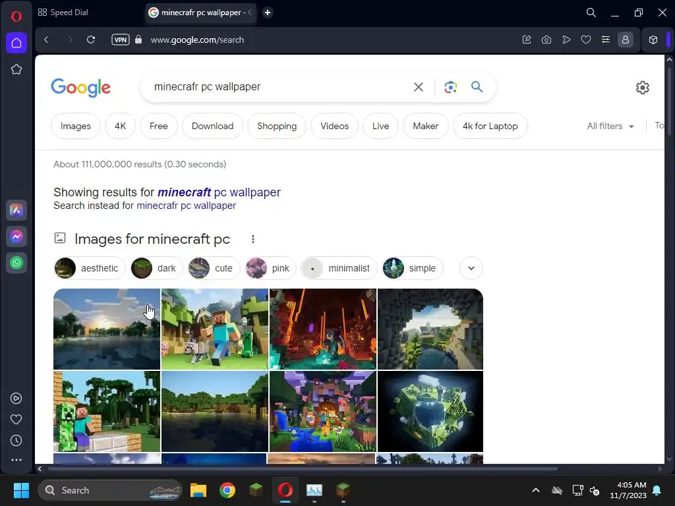675x506 pixels.
Task: Filter images by dark
Action: 157,268
